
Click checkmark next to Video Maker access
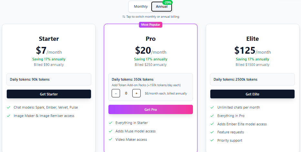110,139
